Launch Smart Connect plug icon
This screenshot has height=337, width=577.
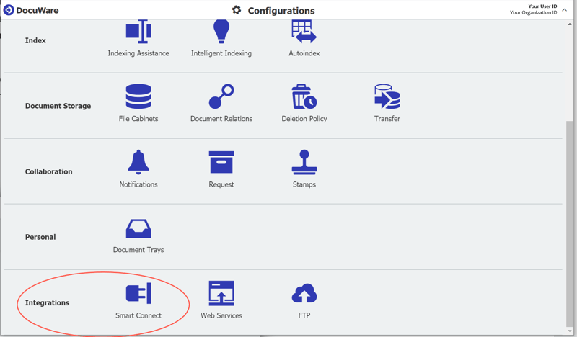[x=138, y=294]
